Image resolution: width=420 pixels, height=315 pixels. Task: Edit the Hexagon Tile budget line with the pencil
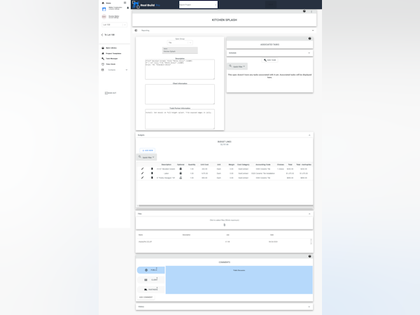(x=143, y=178)
